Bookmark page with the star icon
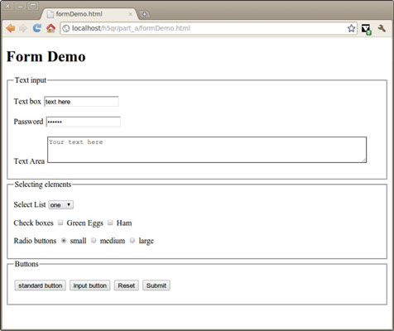The width and height of the screenshot is (394, 331). (x=351, y=28)
